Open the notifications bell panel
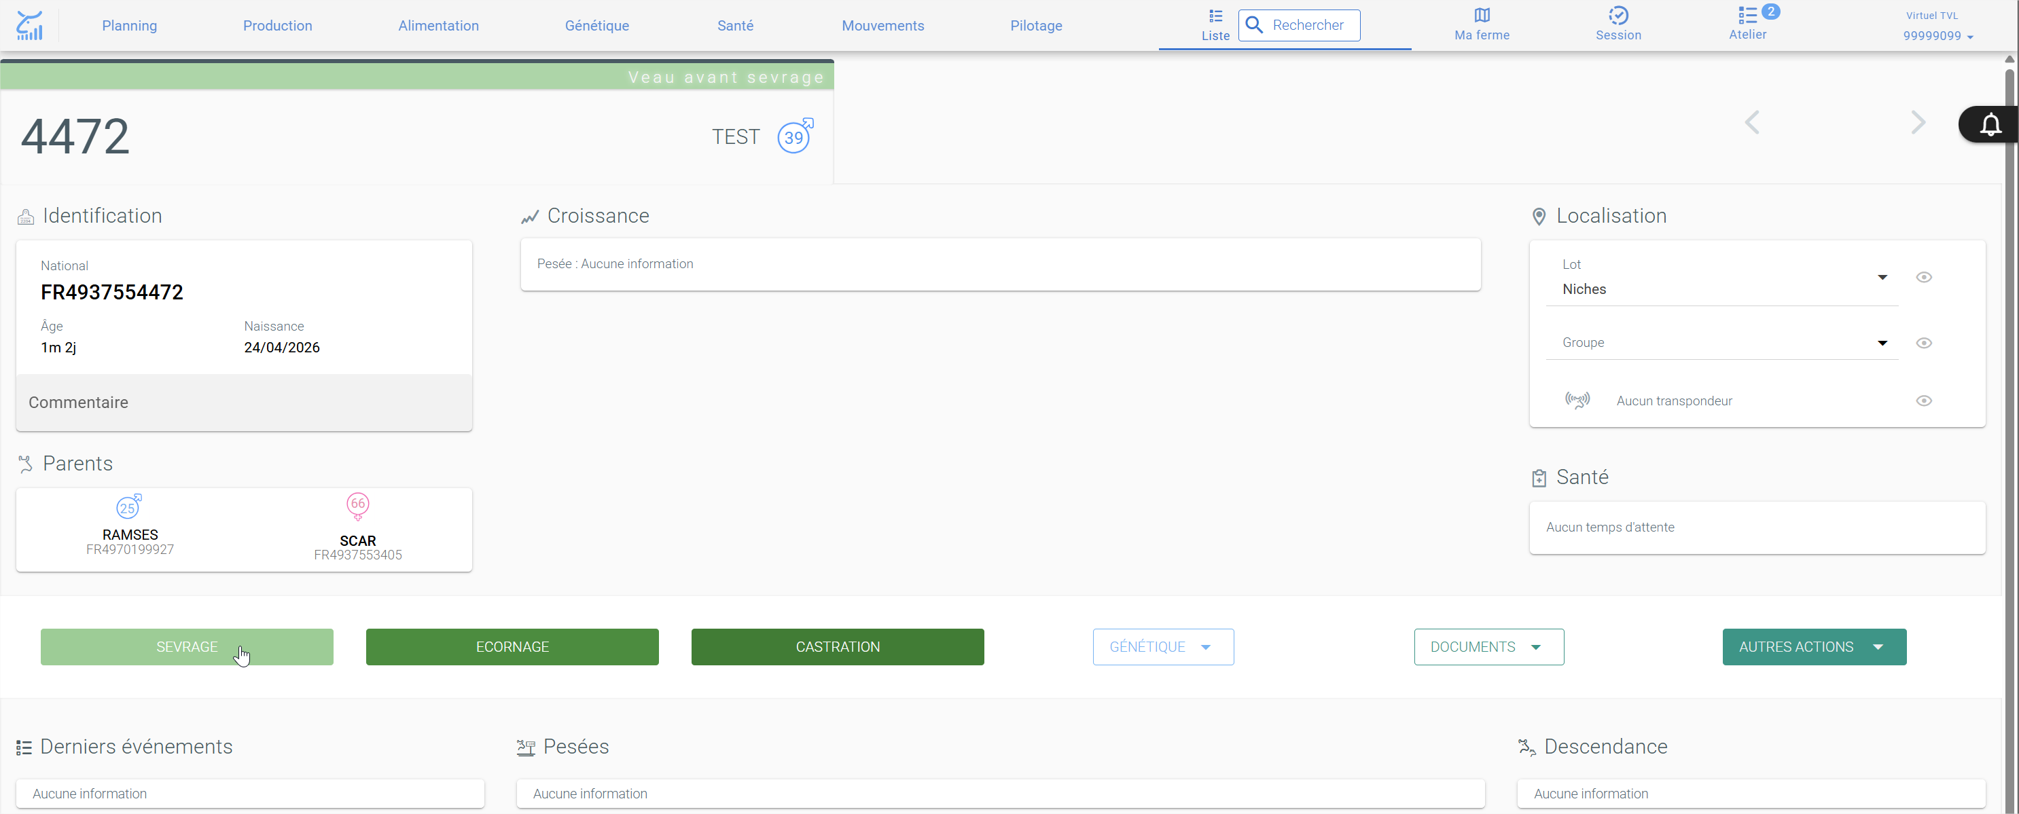 1990,124
